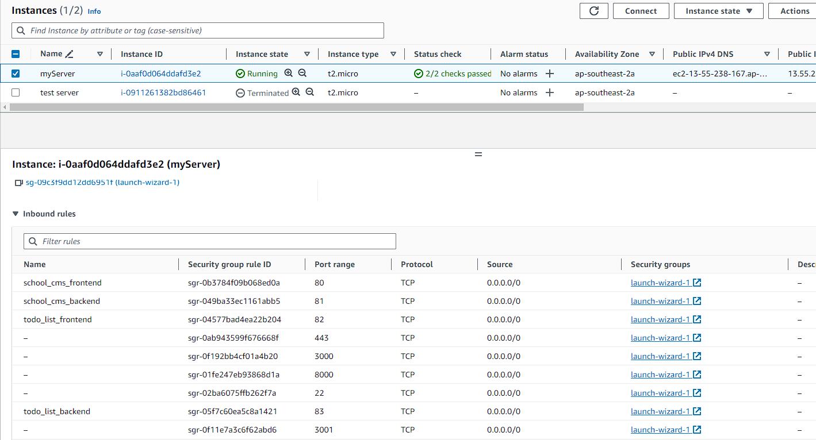Open launch-wizard-1 link in port 3000 row

click(x=660, y=356)
